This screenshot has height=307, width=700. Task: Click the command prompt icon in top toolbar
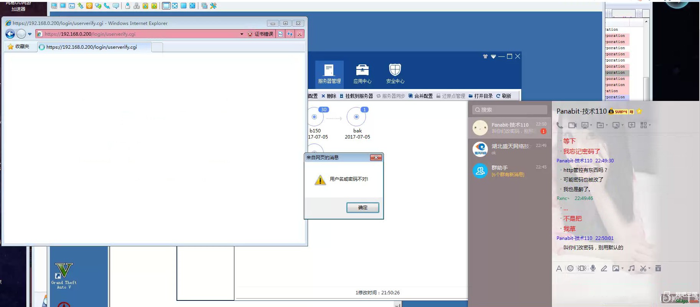(72, 6)
